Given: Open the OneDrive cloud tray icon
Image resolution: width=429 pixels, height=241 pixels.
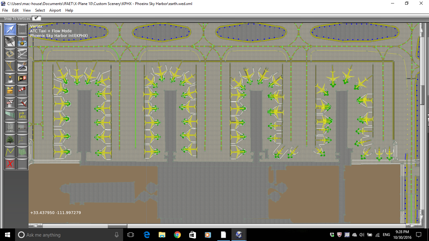Looking at the screenshot, I should [355, 235].
